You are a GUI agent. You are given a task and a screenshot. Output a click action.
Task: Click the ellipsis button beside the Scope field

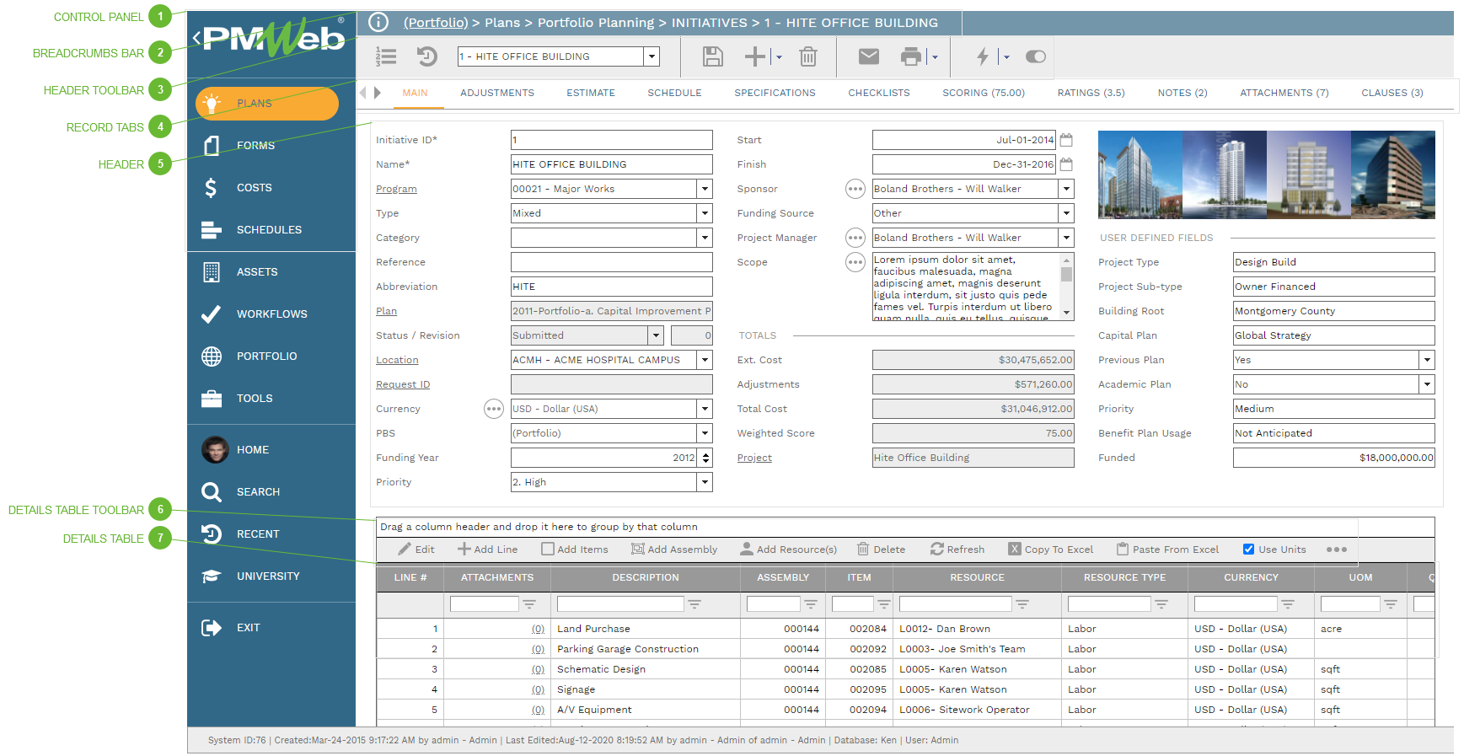[x=855, y=262]
